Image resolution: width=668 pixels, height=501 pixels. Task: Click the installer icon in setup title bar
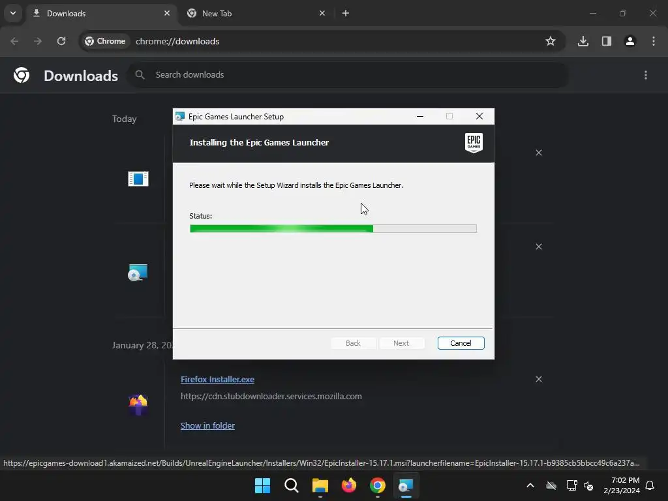click(x=180, y=116)
